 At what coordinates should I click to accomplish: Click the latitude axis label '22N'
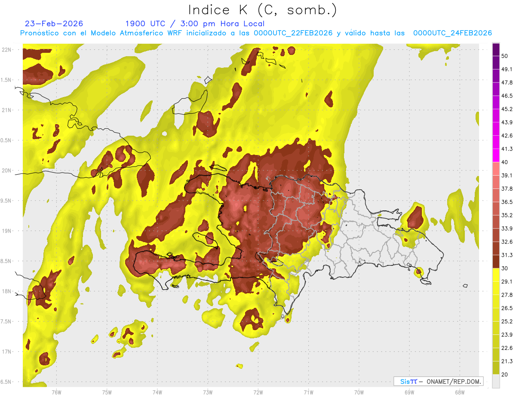(x=7, y=50)
